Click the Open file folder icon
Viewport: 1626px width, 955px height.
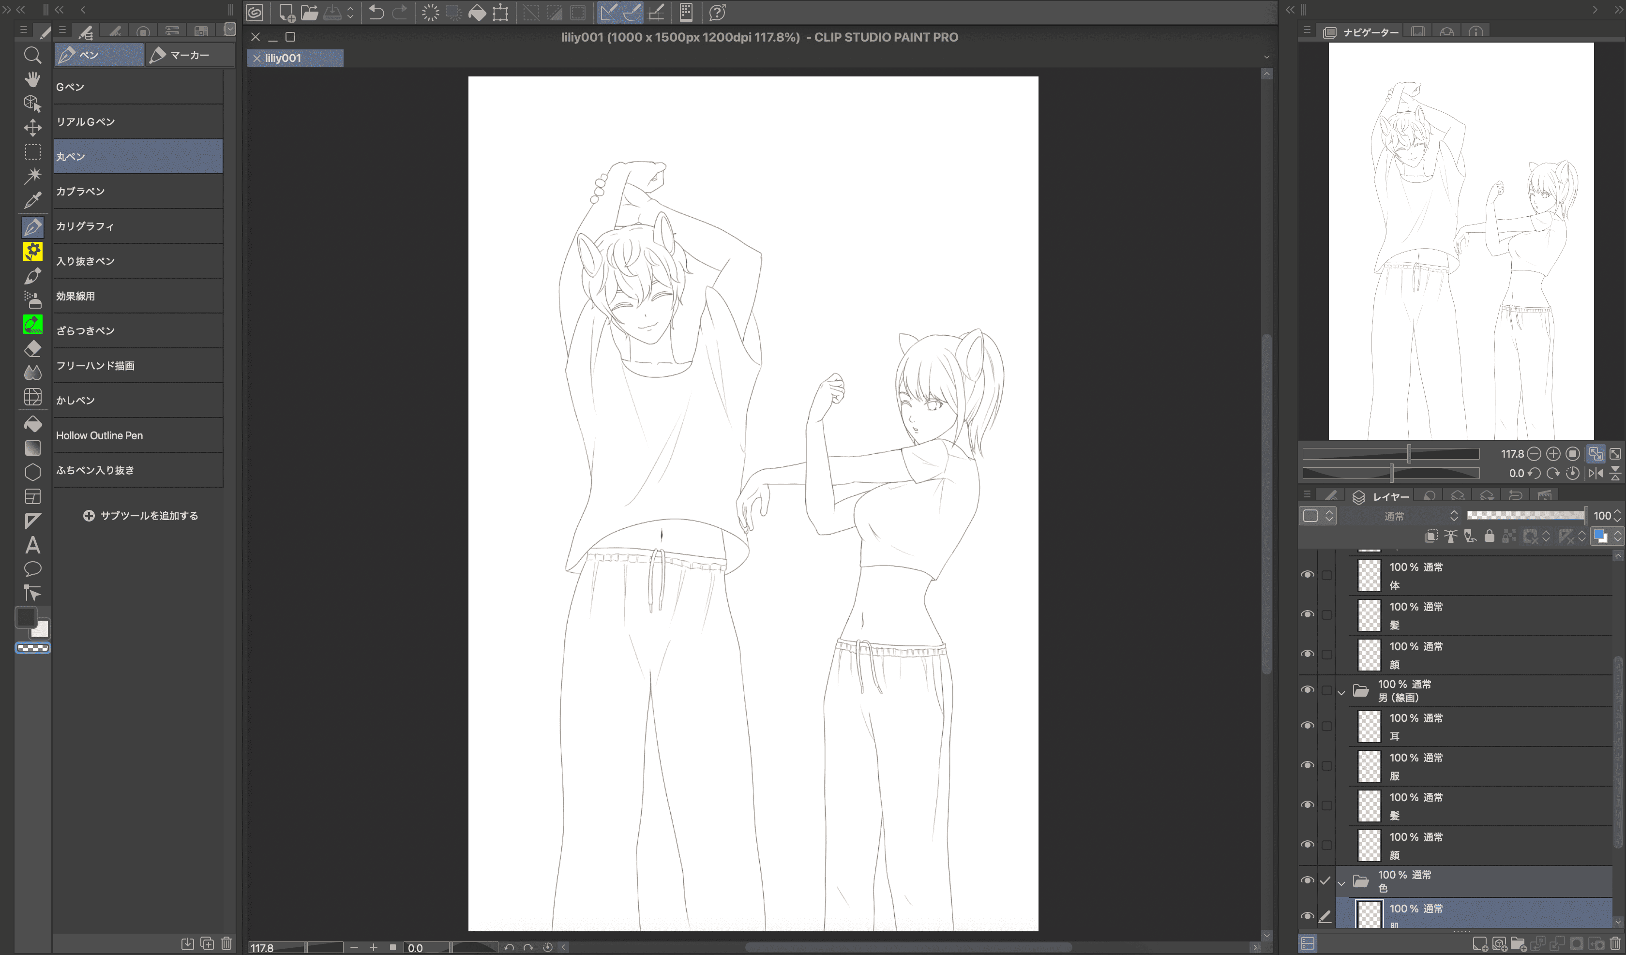click(x=310, y=12)
